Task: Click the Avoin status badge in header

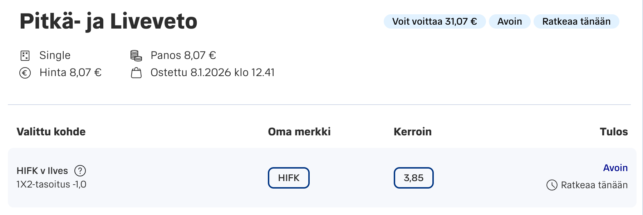Action: (x=510, y=21)
